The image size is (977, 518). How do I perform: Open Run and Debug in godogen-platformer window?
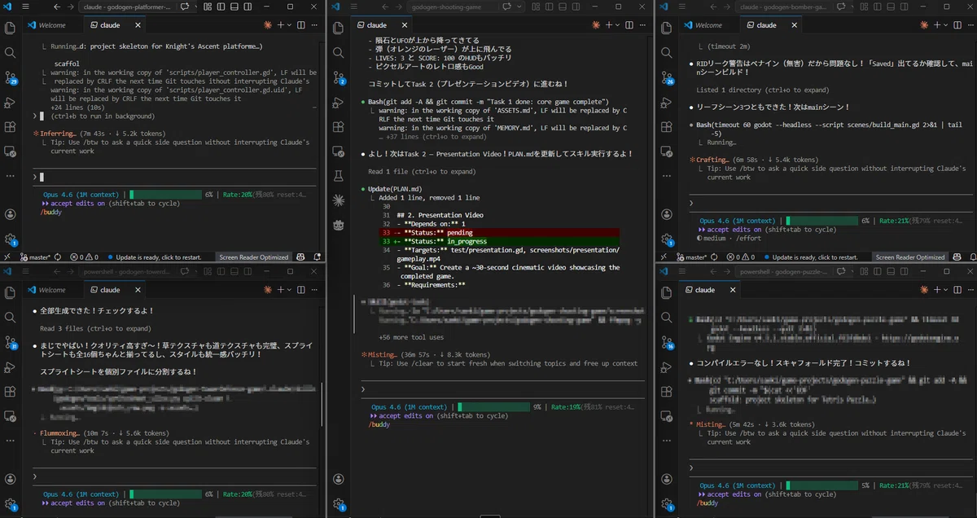tap(10, 103)
